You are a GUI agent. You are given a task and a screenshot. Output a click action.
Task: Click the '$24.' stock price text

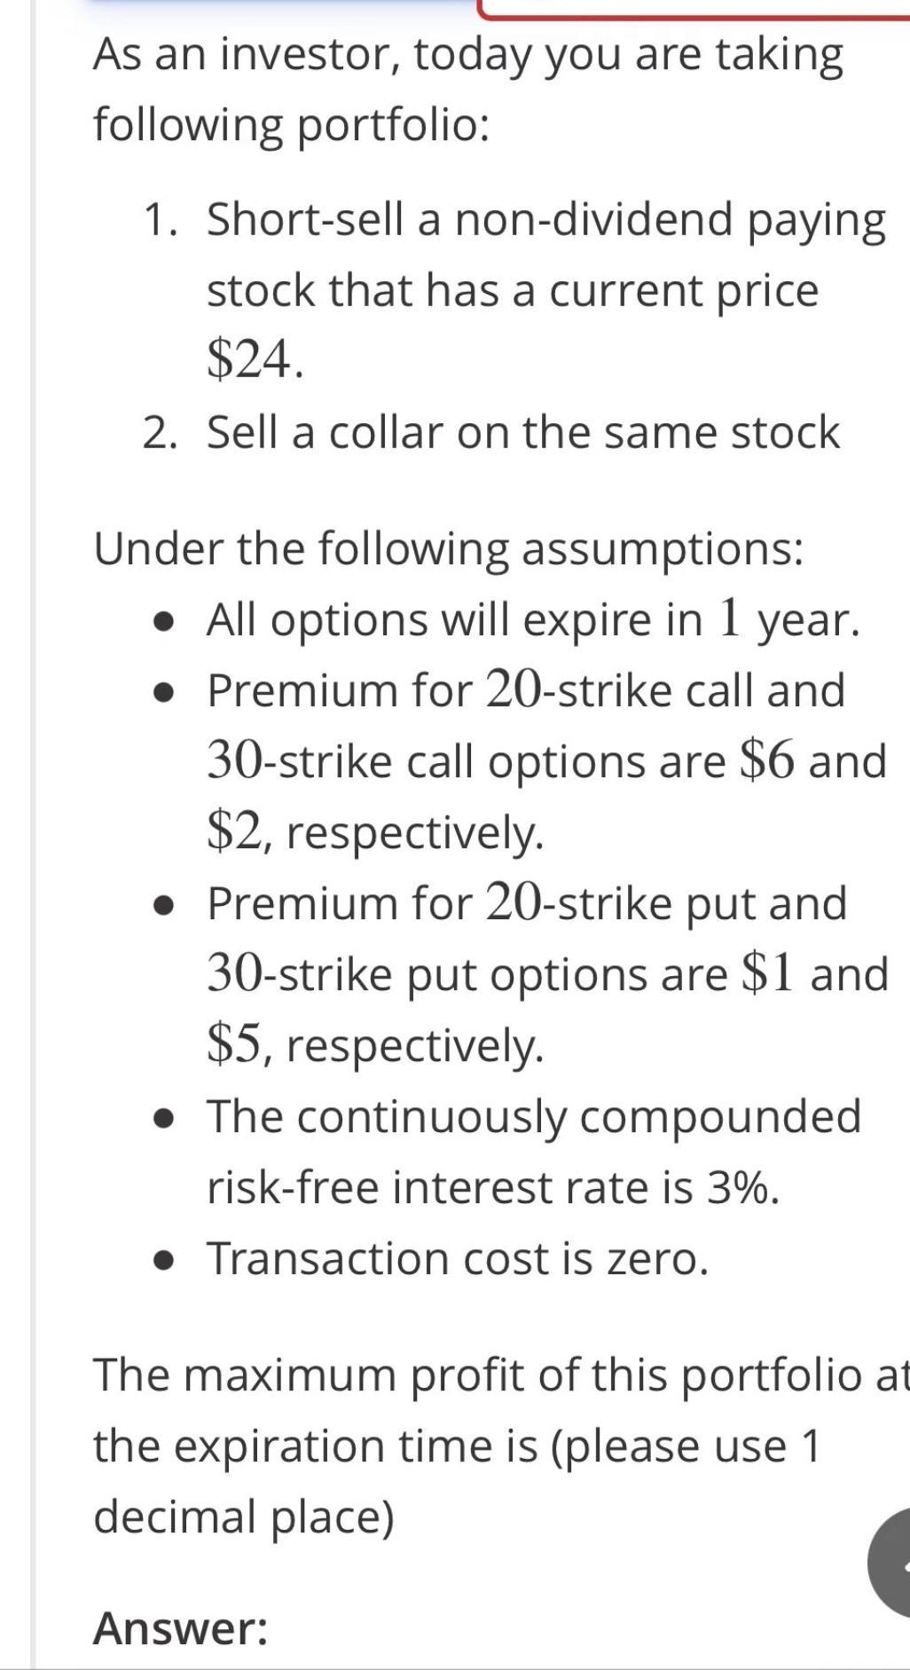tap(255, 360)
